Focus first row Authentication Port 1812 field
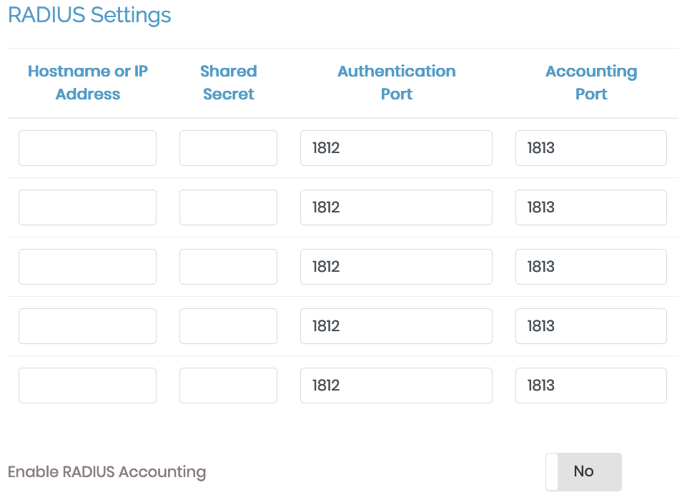This screenshot has height=500, width=692. pos(396,148)
